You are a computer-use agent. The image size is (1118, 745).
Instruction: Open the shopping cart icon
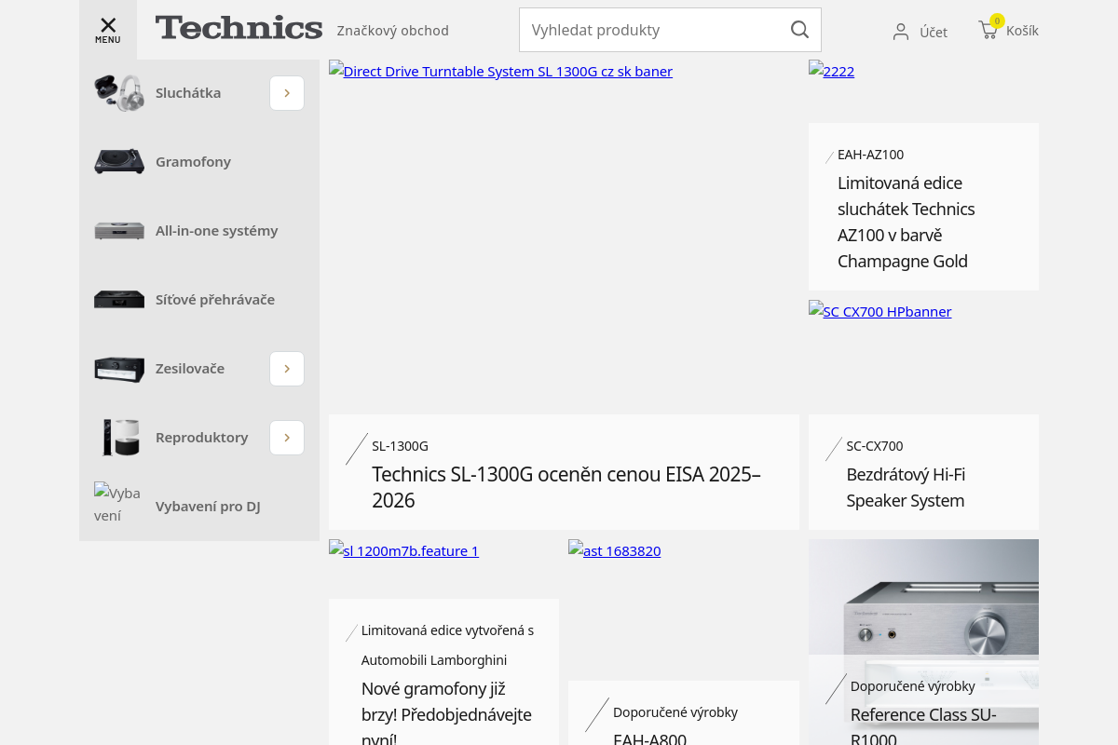click(x=988, y=30)
